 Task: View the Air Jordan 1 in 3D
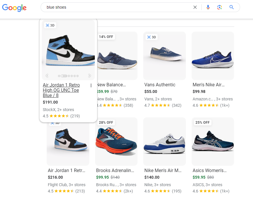point(50,25)
